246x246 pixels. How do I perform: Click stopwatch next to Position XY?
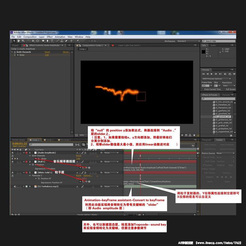click(x=39, y=178)
